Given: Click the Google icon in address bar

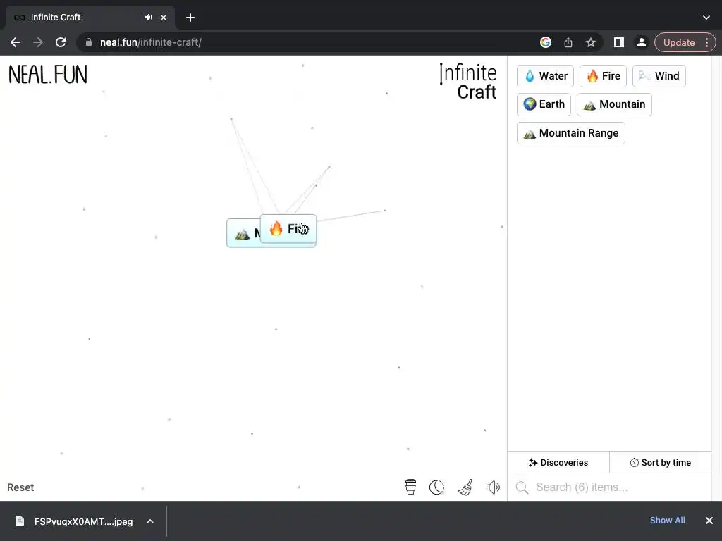Looking at the screenshot, I should (x=546, y=42).
